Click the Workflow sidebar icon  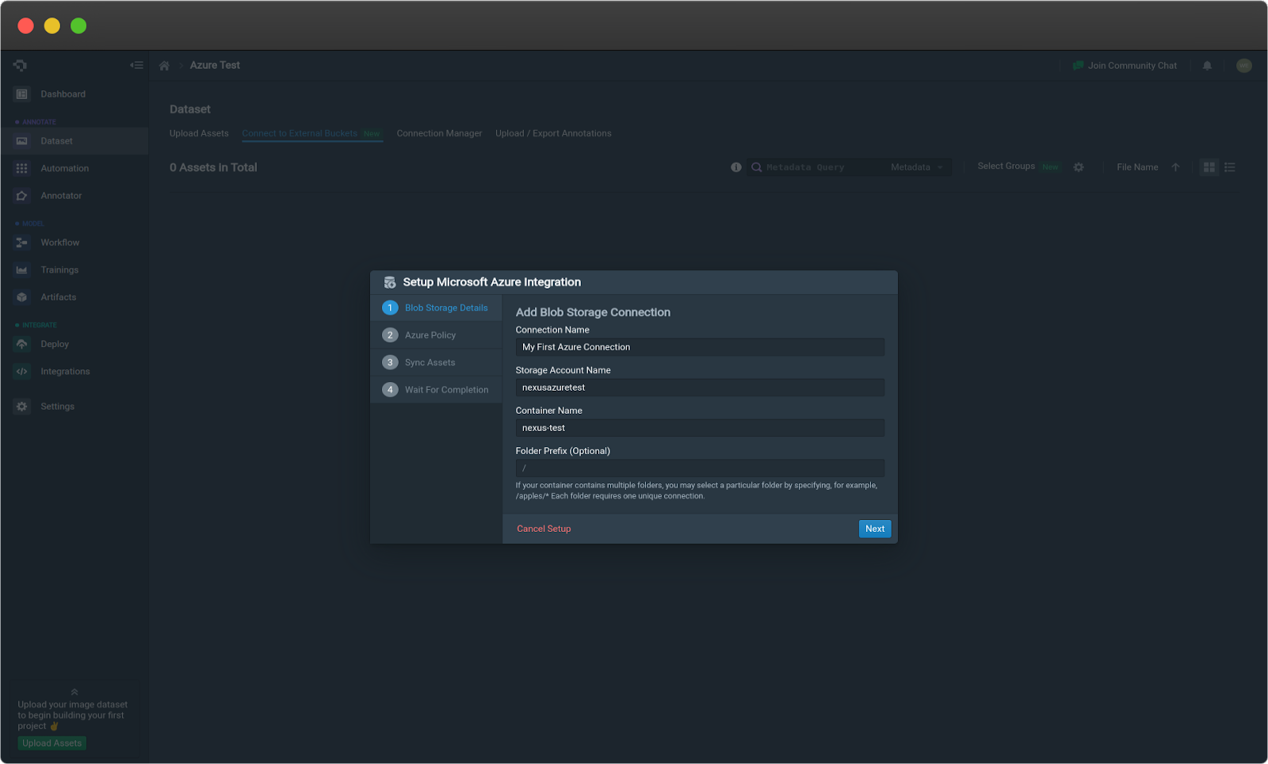(21, 243)
